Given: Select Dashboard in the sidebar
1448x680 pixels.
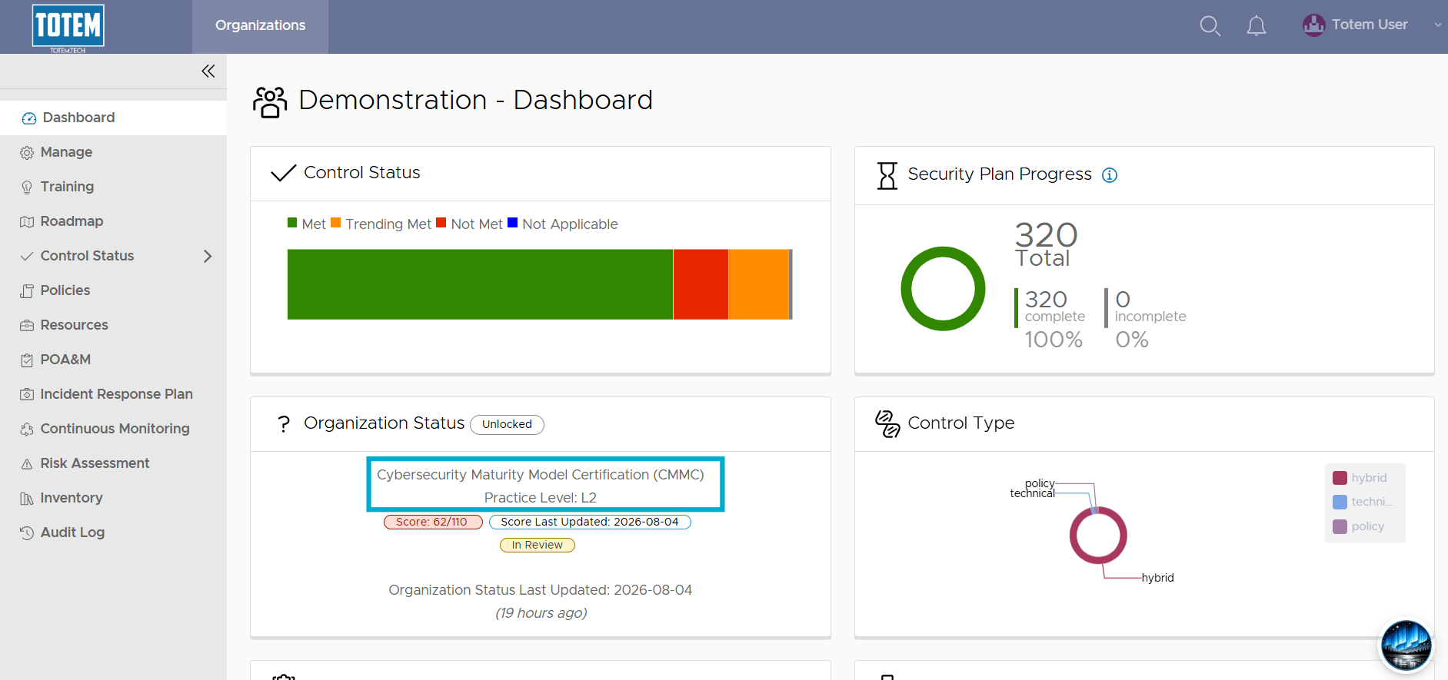Looking at the screenshot, I should [113, 118].
